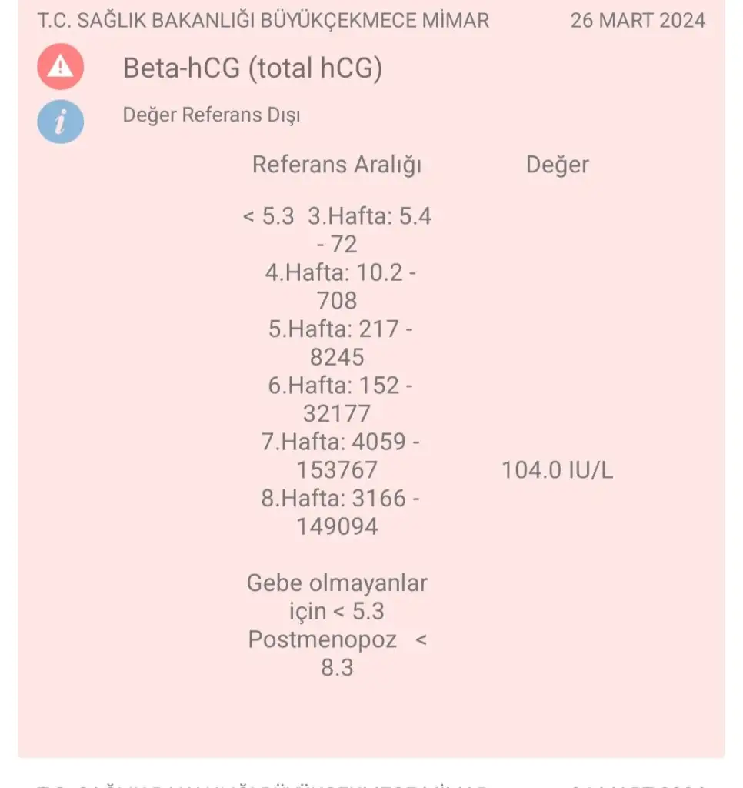Open the Beta-hCG (total hCG) test title
Viewport: 743px width, 788px height.
click(252, 68)
